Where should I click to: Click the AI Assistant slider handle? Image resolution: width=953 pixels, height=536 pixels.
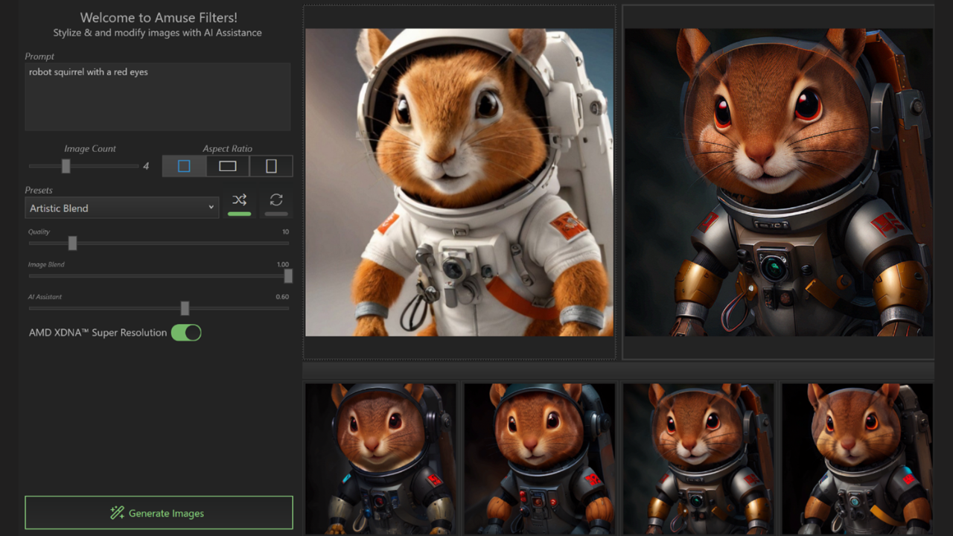[185, 308]
